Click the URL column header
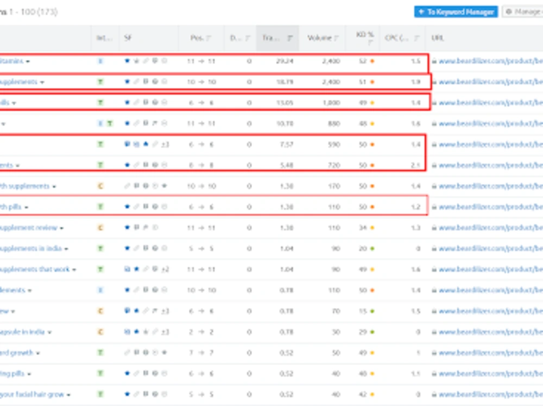 [437, 38]
